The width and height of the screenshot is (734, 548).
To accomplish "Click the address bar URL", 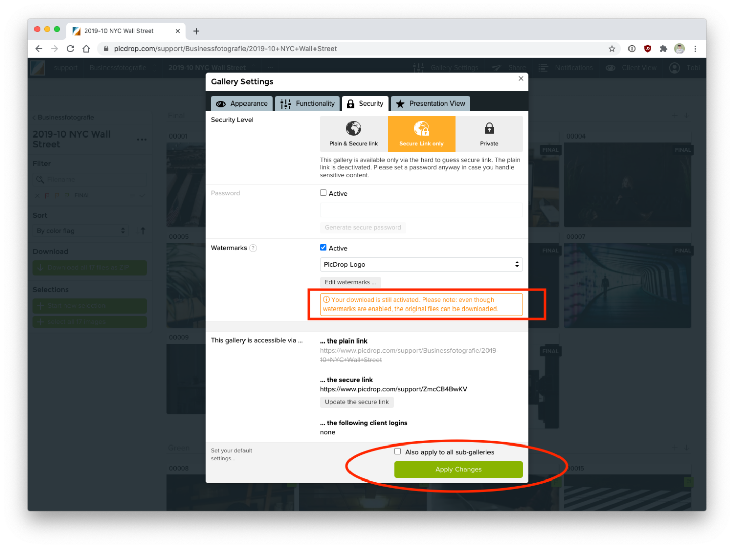I will pyautogui.click(x=225, y=49).
